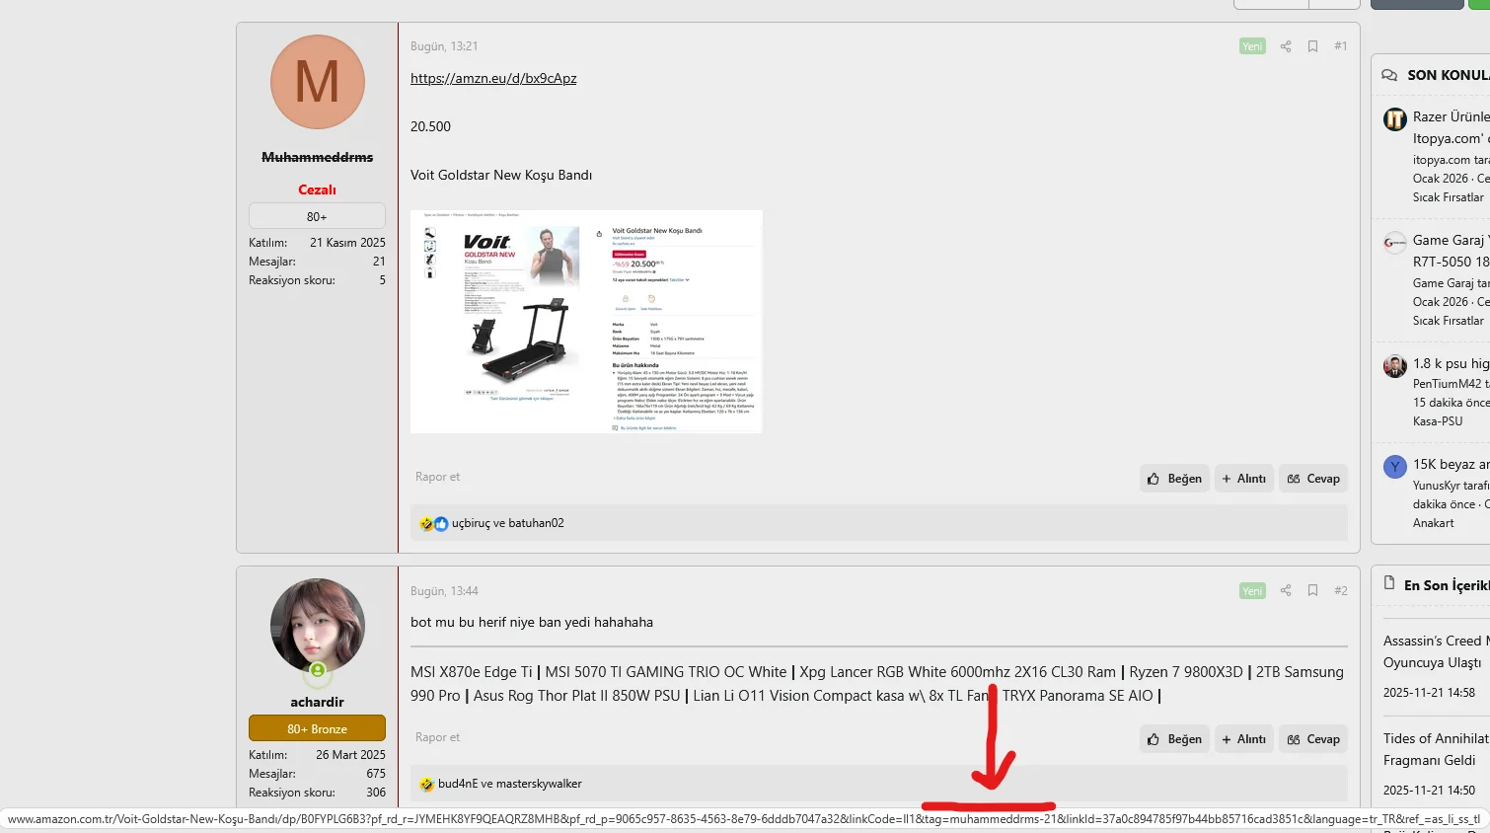This screenshot has height=833, width=1490.
Task: Report Muhammeddrms's post via Rapor et
Action: (x=437, y=477)
